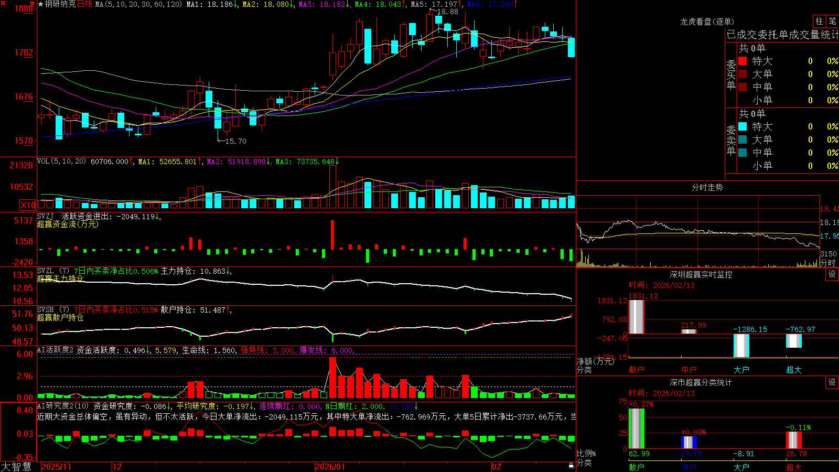Click the 18.88 high price annotation

tap(447, 12)
